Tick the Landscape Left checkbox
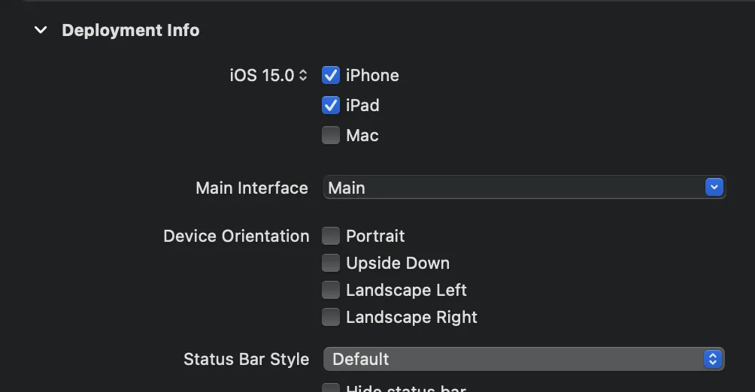The height and width of the screenshot is (392, 755). [x=331, y=290]
